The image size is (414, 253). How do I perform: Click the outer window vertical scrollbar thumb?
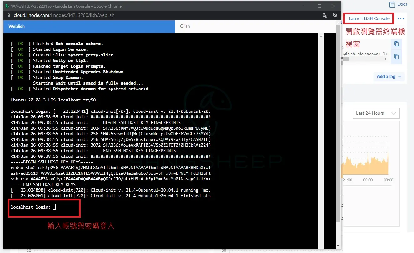point(338,124)
